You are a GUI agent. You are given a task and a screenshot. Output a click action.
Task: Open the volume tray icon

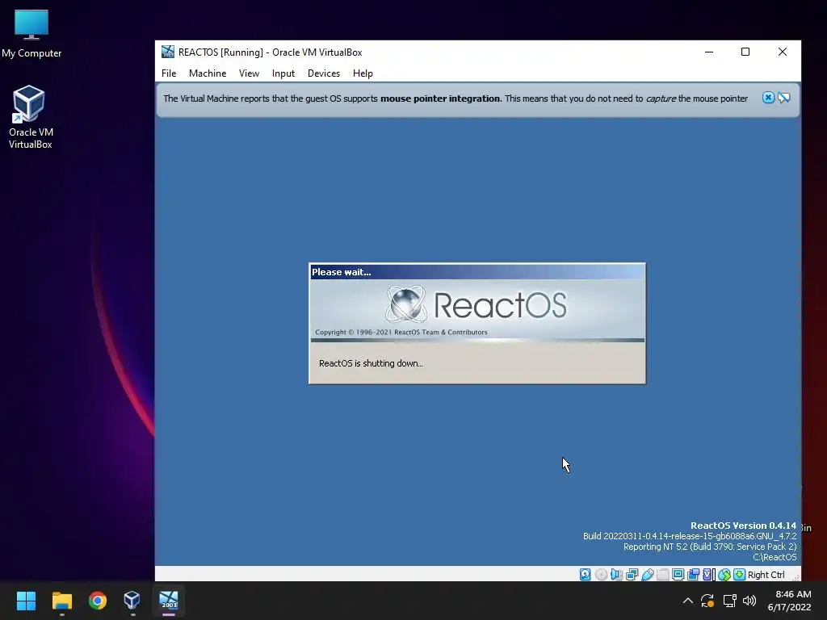pos(749,601)
